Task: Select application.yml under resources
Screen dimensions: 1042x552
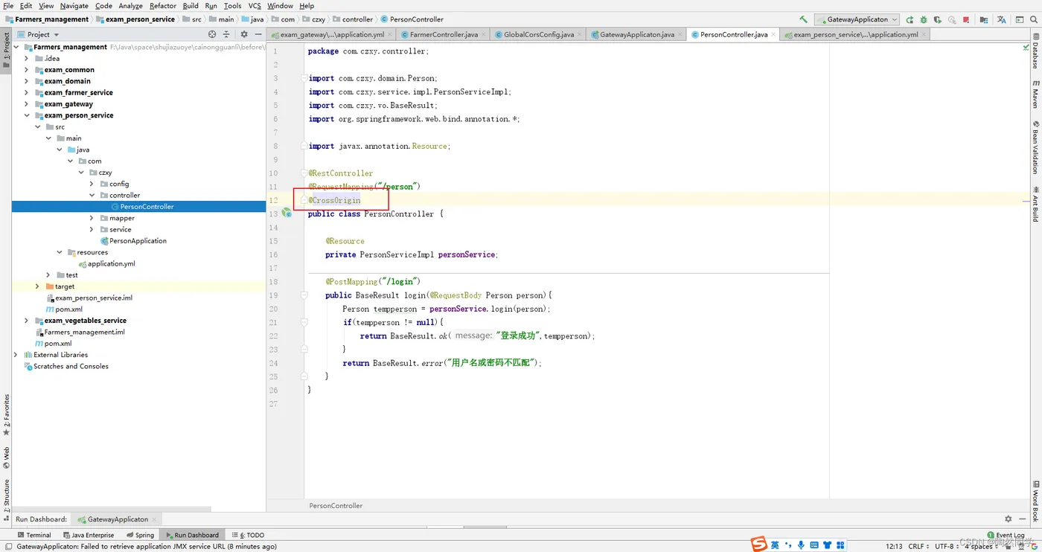Action: point(111,263)
